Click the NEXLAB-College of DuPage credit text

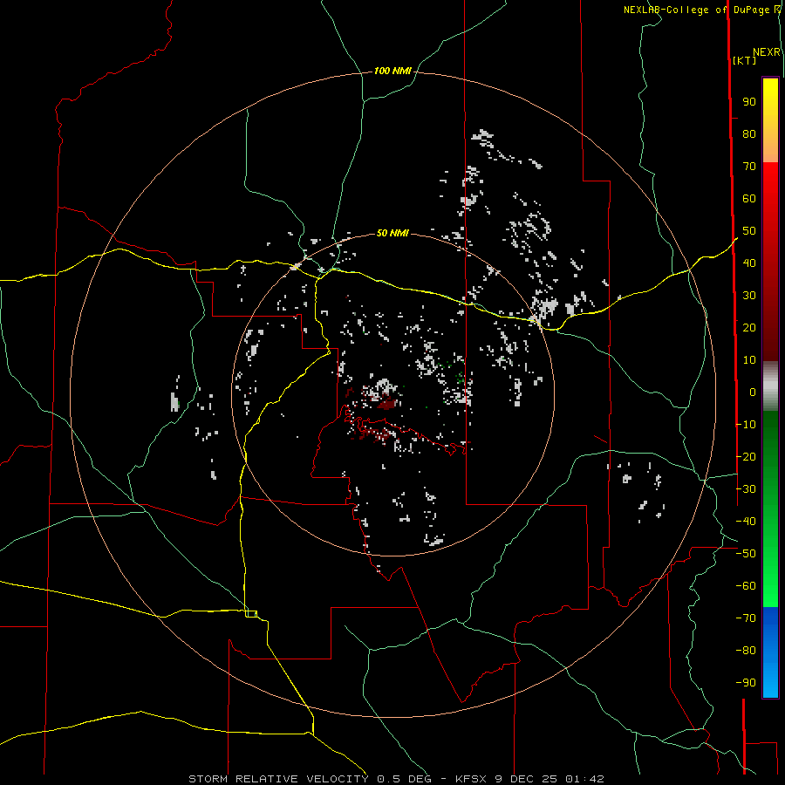(696, 10)
